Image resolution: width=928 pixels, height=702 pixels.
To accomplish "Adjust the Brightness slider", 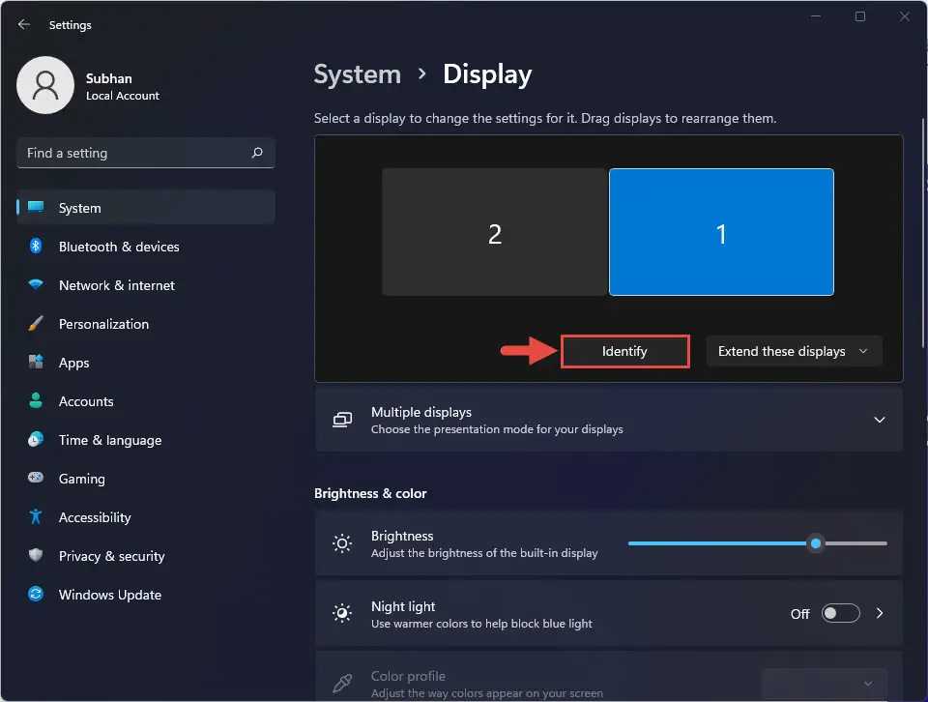I will [815, 543].
